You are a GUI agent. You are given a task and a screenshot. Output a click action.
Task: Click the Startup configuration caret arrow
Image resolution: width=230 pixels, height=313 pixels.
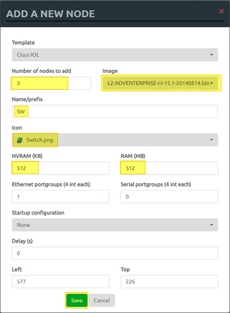(x=211, y=225)
